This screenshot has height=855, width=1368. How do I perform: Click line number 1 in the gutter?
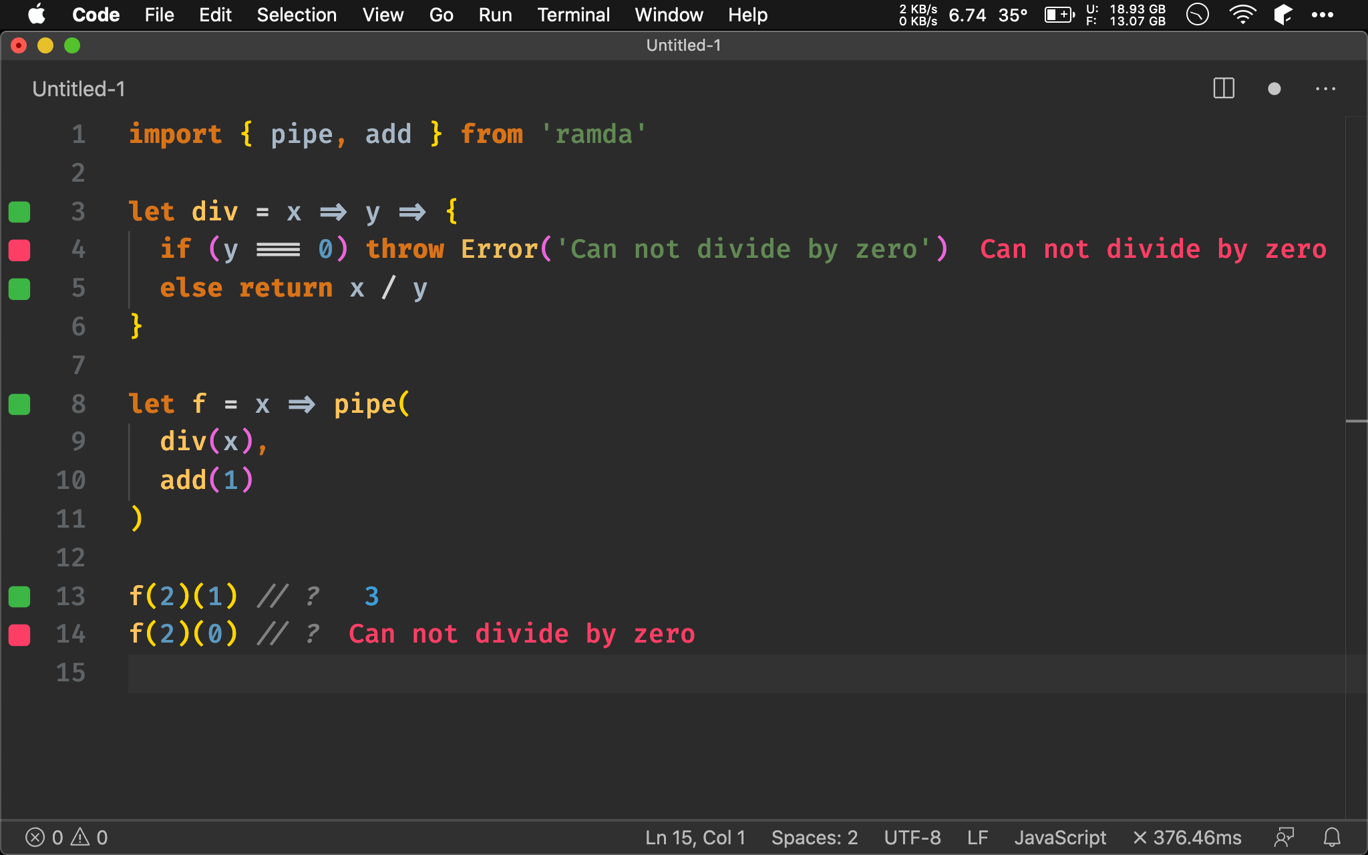pos(79,134)
